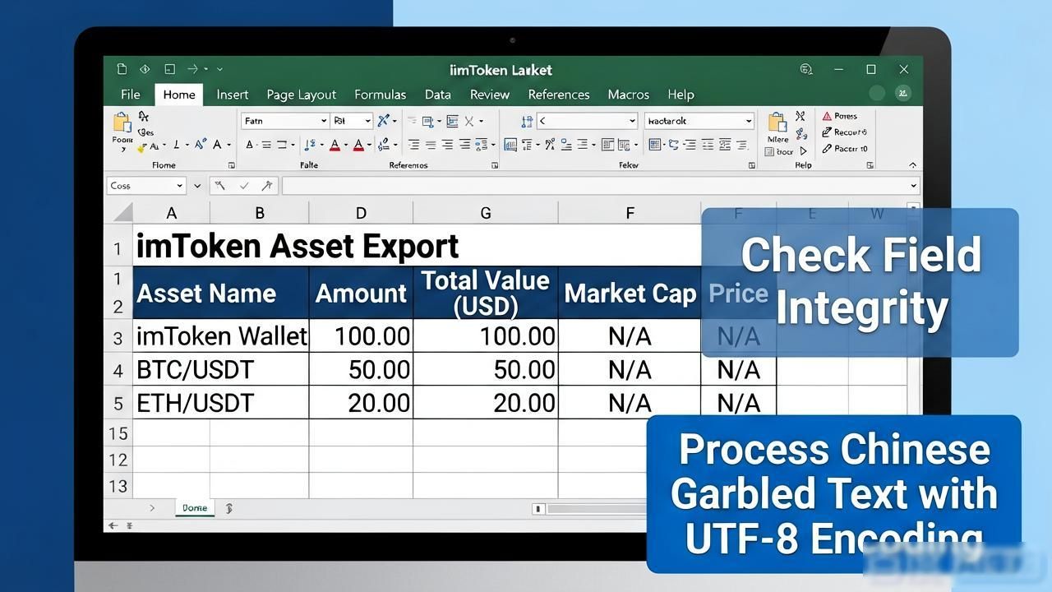Viewport: 1052px width, 592px height.
Task: Select column D header
Action: [361, 213]
